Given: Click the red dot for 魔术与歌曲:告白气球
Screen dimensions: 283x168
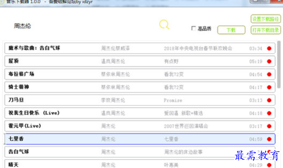Looking at the screenshot, I should pos(269,48).
